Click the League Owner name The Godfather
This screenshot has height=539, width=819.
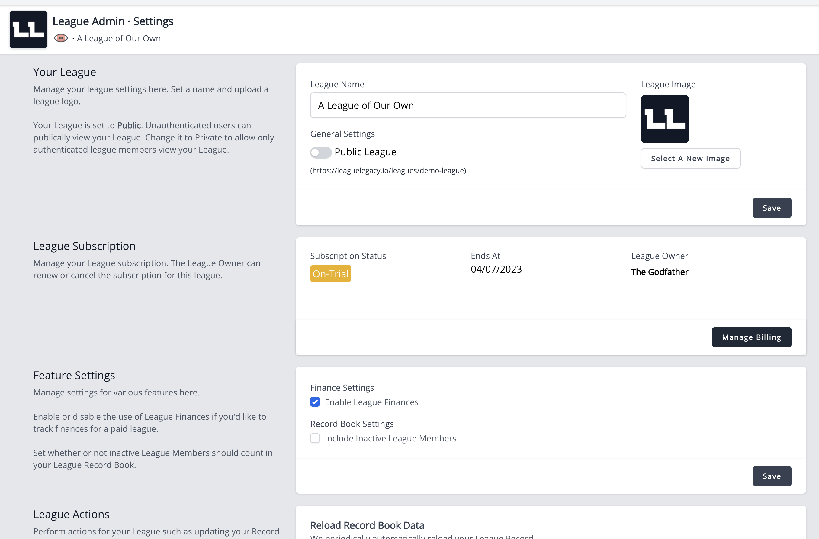tap(659, 272)
